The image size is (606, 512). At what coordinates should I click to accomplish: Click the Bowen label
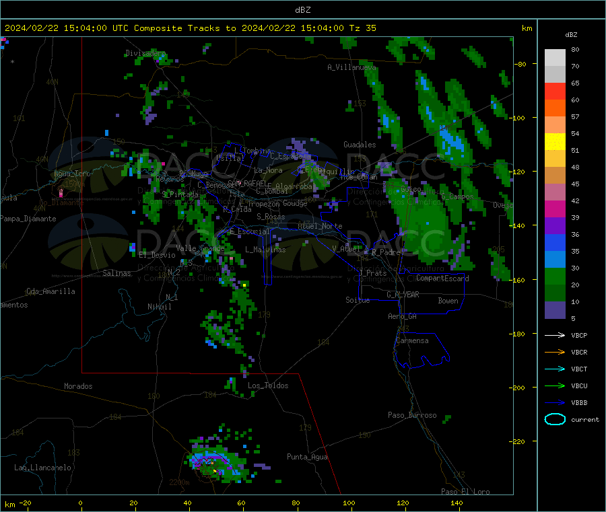tap(448, 301)
